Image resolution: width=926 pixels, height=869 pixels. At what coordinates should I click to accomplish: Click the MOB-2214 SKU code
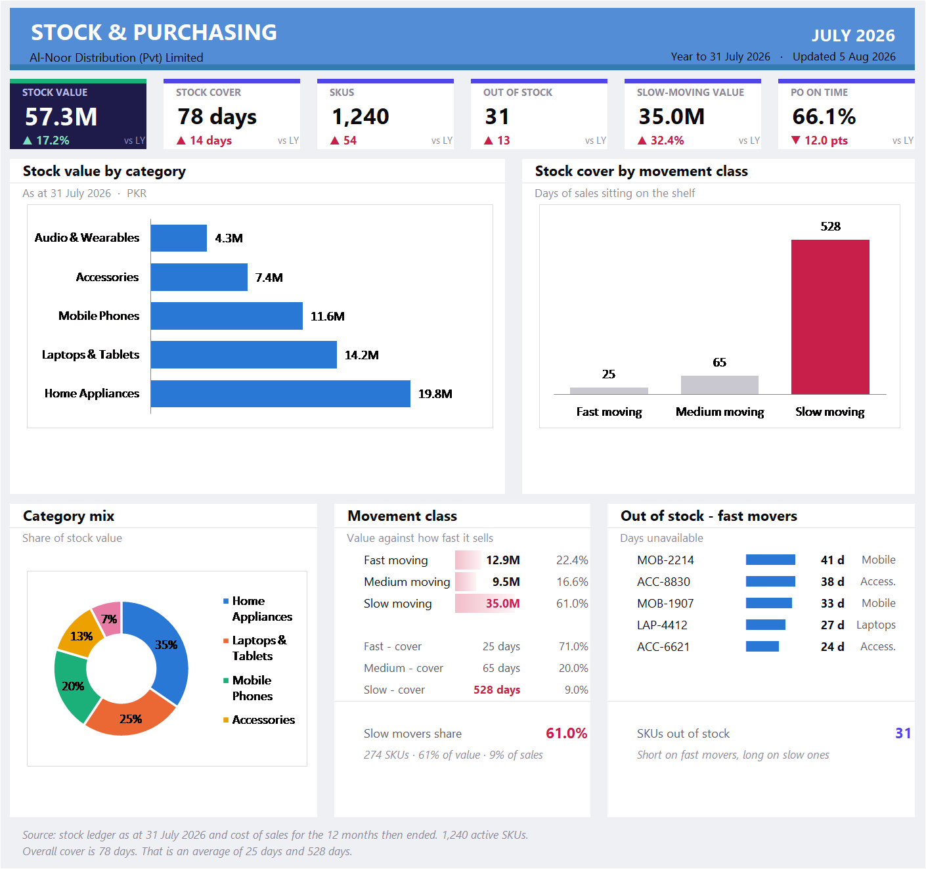coord(665,560)
